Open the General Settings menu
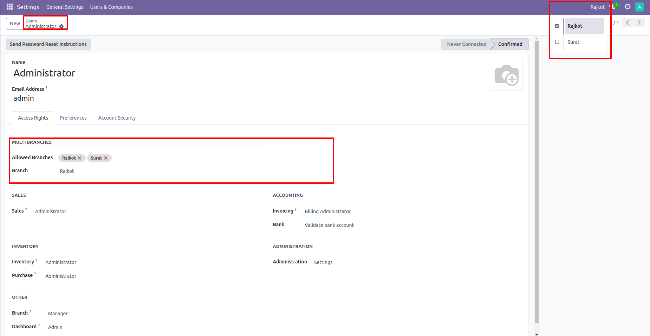 pos(65,7)
